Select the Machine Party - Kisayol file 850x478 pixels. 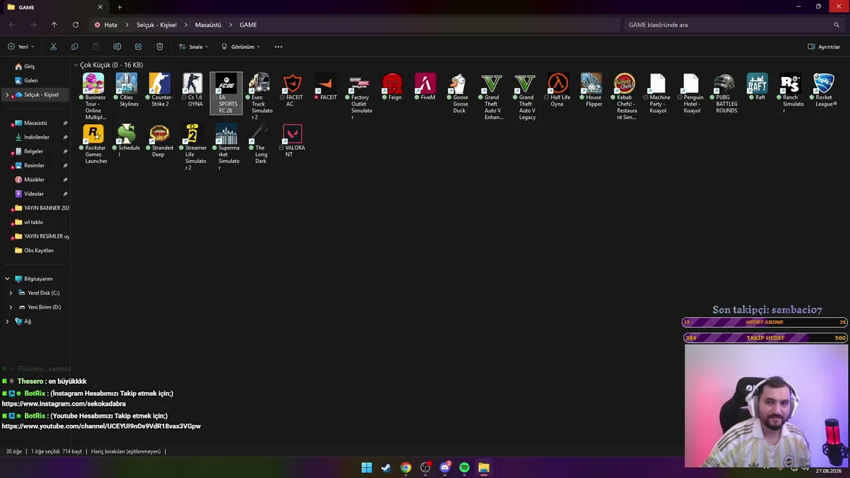pyautogui.click(x=658, y=94)
